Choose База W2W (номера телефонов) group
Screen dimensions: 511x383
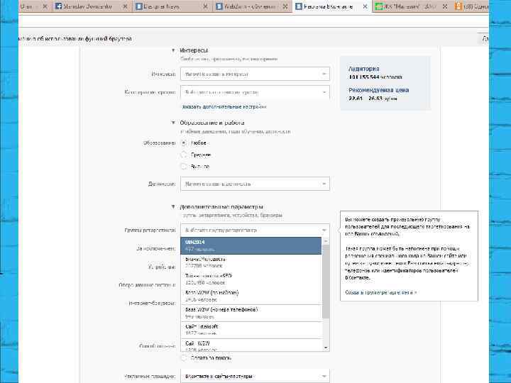(x=251, y=313)
